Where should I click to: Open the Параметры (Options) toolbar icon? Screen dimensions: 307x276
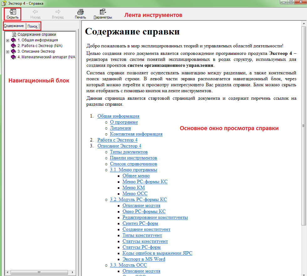[102, 12]
